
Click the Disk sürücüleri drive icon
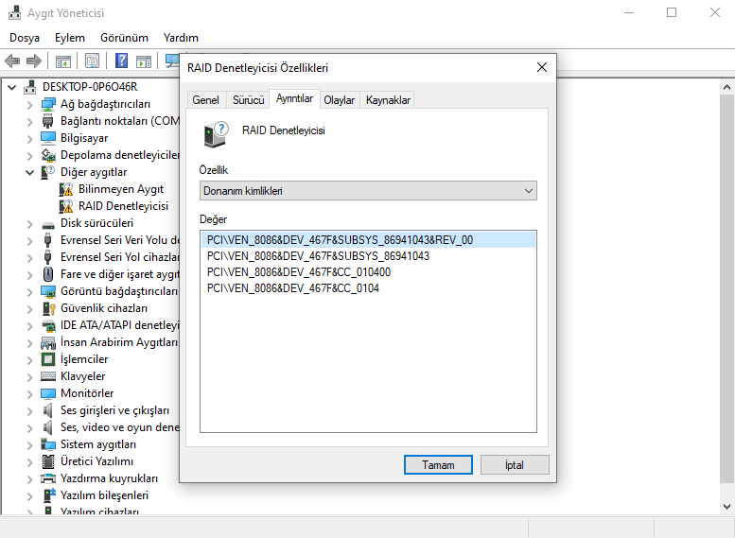point(48,224)
